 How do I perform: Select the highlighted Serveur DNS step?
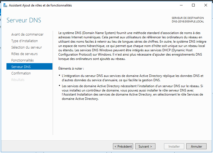pyautogui.click(x=29, y=66)
